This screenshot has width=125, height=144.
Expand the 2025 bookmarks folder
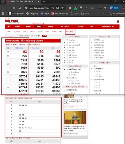pos(85,13)
